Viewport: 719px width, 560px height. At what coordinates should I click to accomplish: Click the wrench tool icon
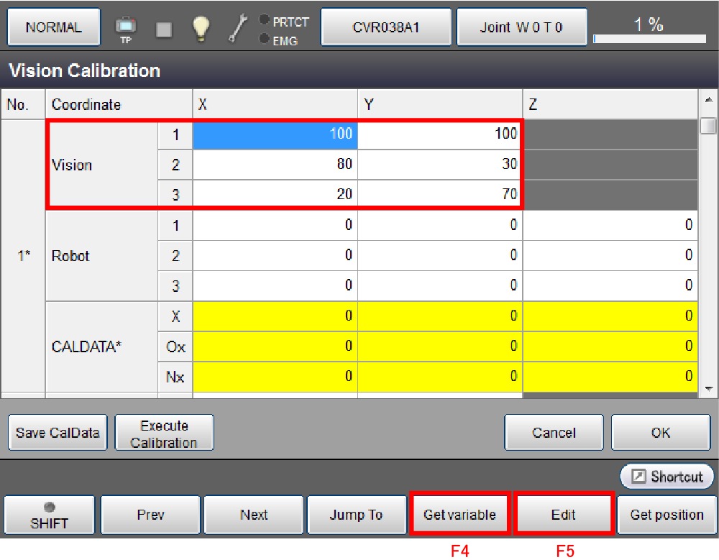(x=237, y=28)
